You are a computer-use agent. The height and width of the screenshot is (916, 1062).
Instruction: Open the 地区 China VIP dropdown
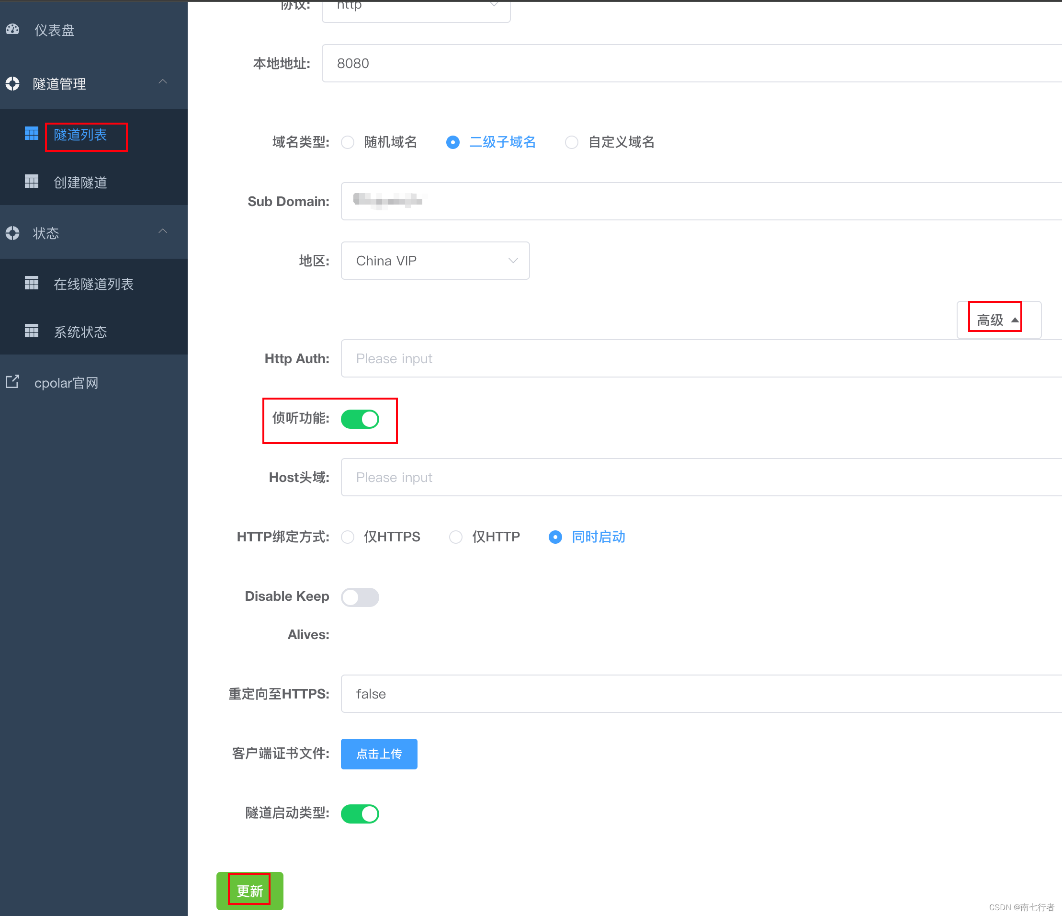(435, 261)
